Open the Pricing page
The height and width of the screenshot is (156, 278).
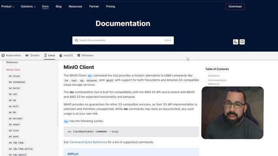click(x=110, y=6)
